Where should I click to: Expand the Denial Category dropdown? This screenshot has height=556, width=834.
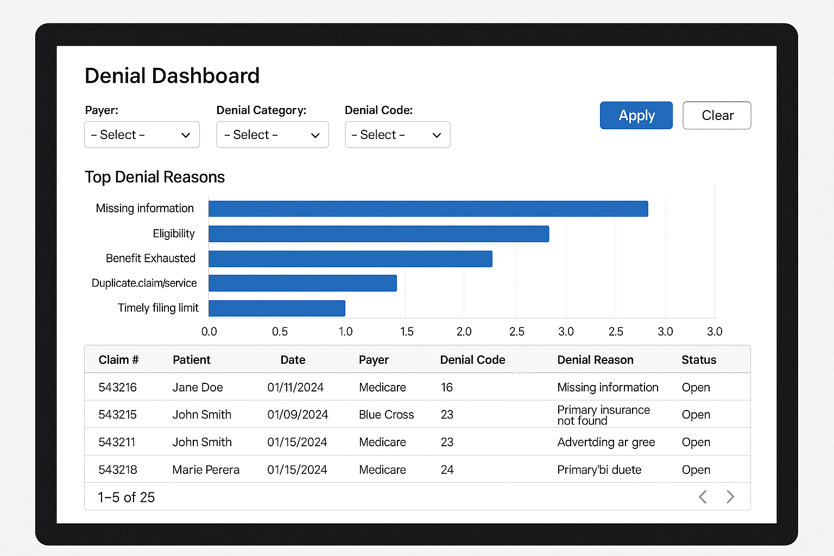tap(272, 135)
